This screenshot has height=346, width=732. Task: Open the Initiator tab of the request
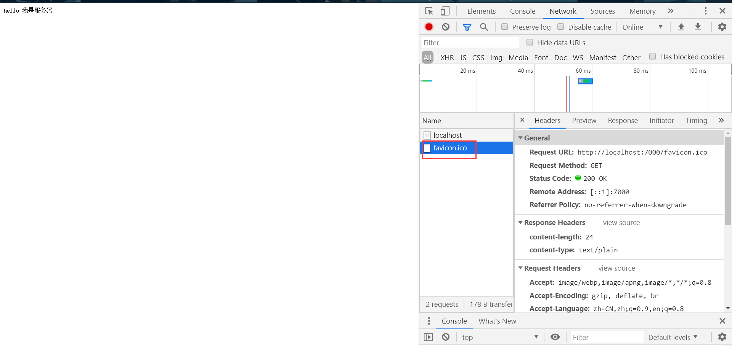661,120
